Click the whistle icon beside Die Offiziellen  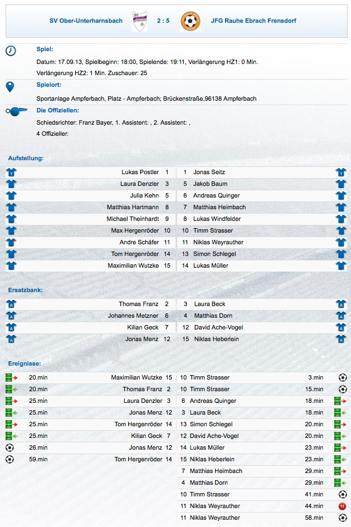pyautogui.click(x=17, y=111)
